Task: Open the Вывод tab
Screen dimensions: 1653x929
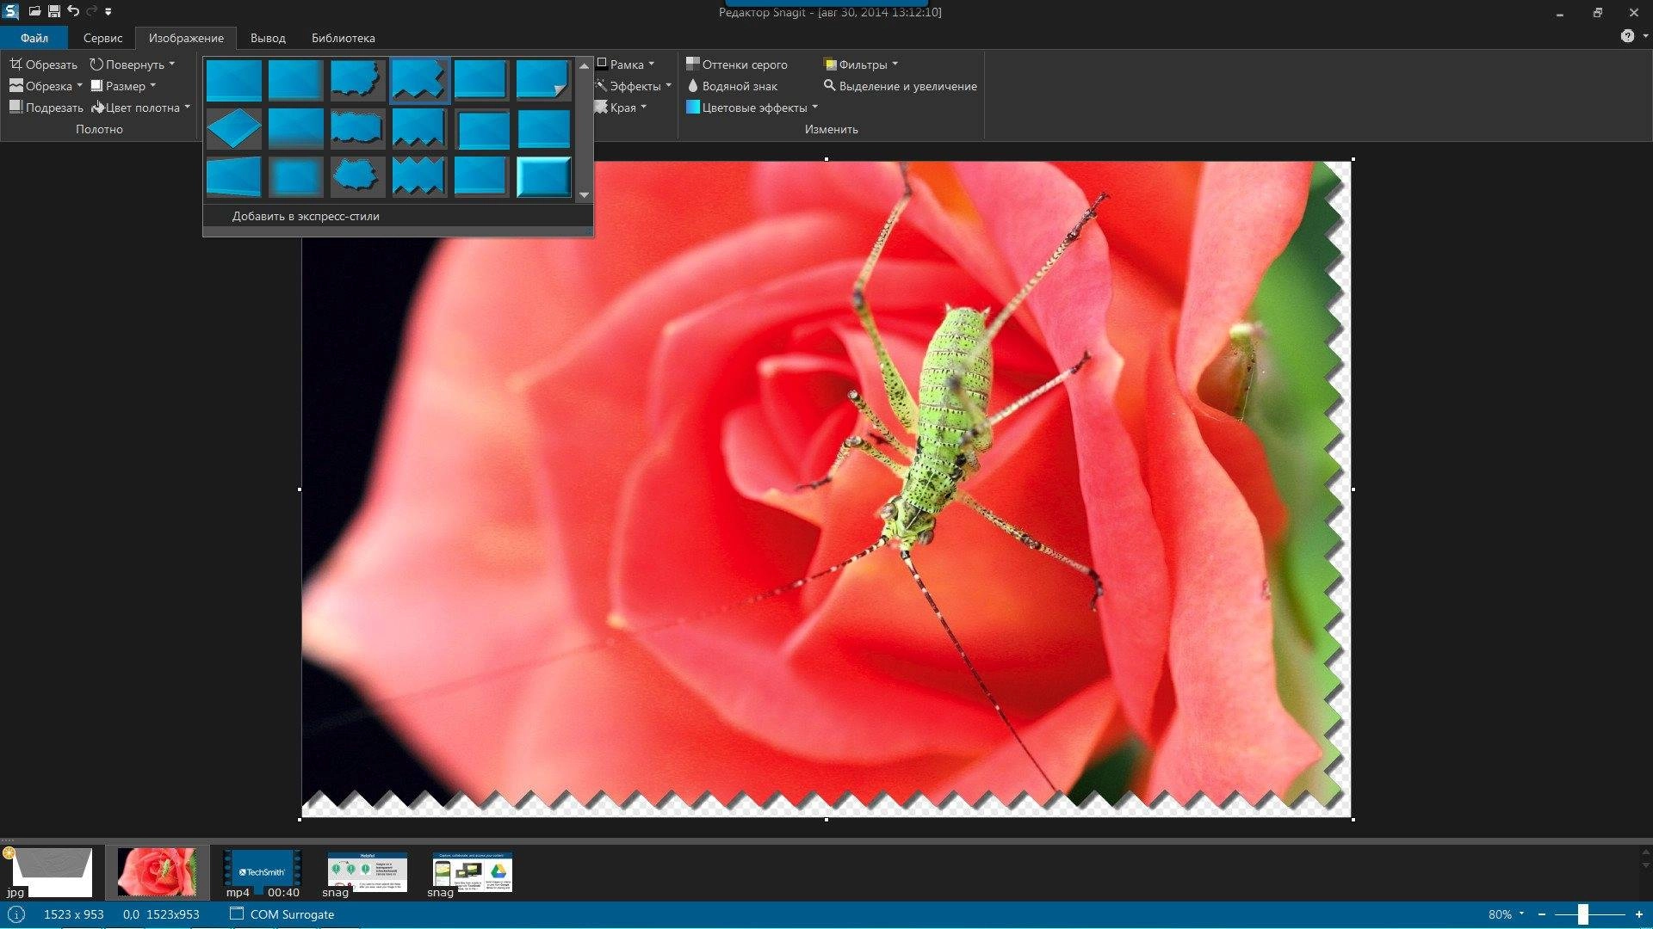Action: click(x=268, y=38)
